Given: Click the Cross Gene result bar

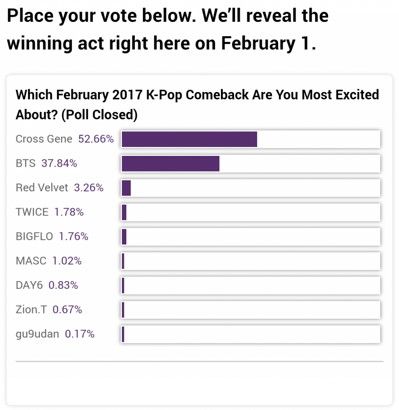Looking at the screenshot, I should click(x=251, y=139).
